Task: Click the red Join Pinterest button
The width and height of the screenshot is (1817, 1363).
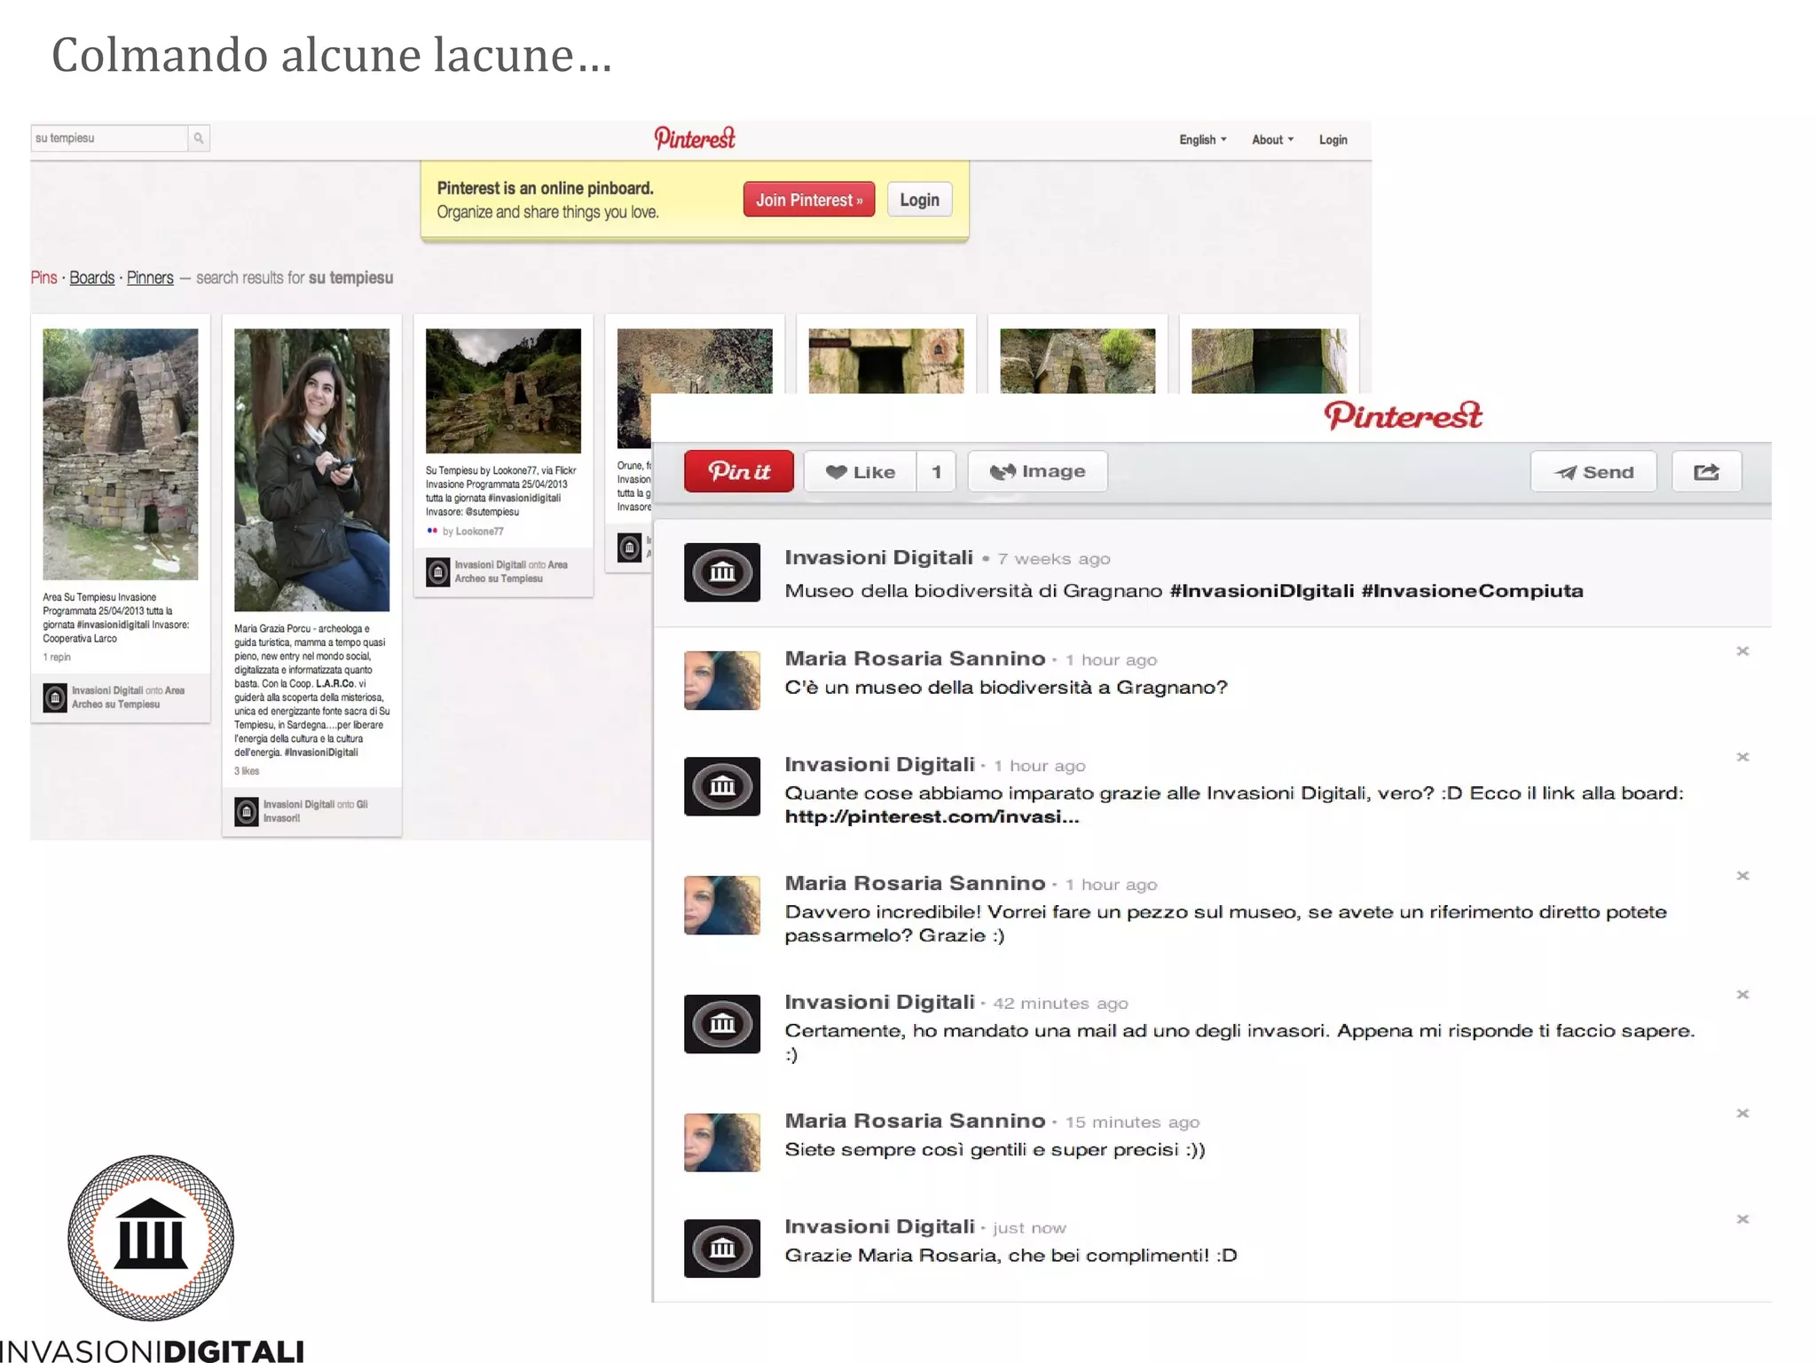Action: click(x=809, y=200)
